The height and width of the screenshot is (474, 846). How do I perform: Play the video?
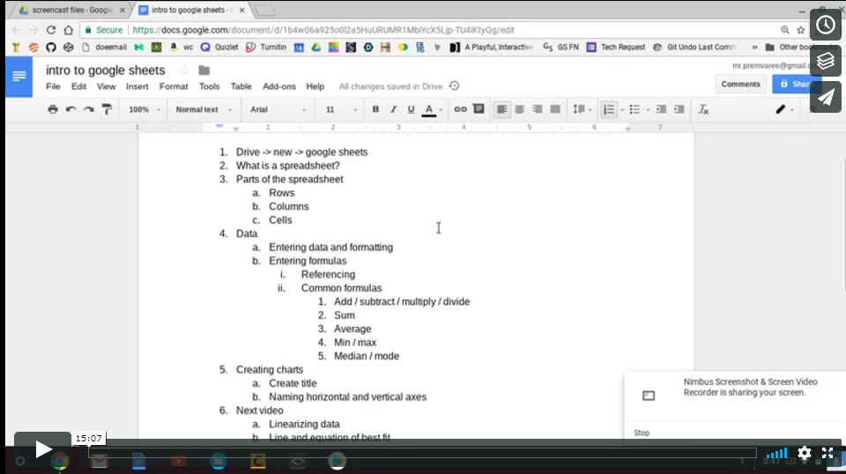coord(42,449)
